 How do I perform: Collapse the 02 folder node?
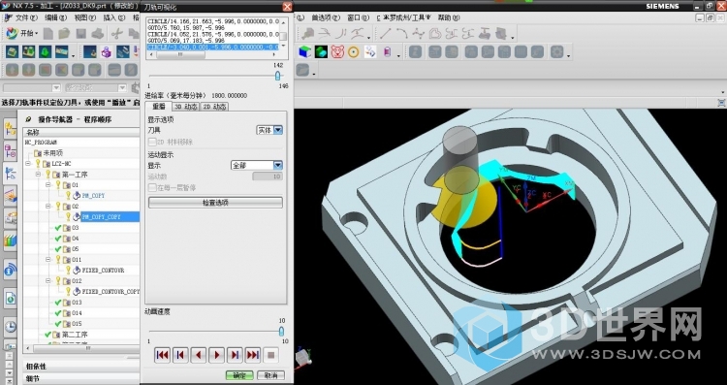pyautogui.click(x=48, y=206)
